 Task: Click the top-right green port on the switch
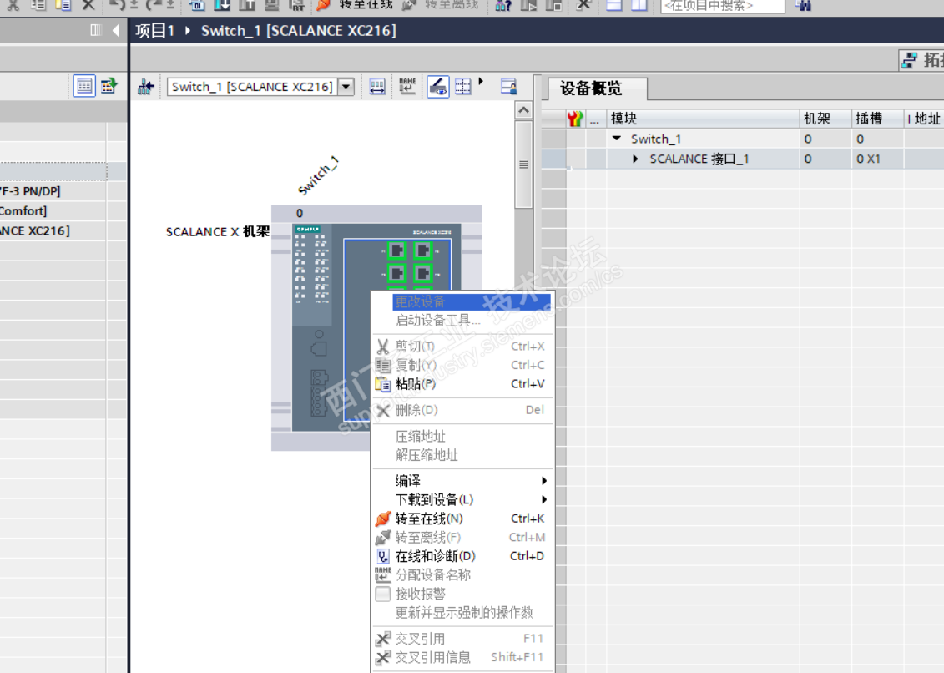tap(423, 250)
